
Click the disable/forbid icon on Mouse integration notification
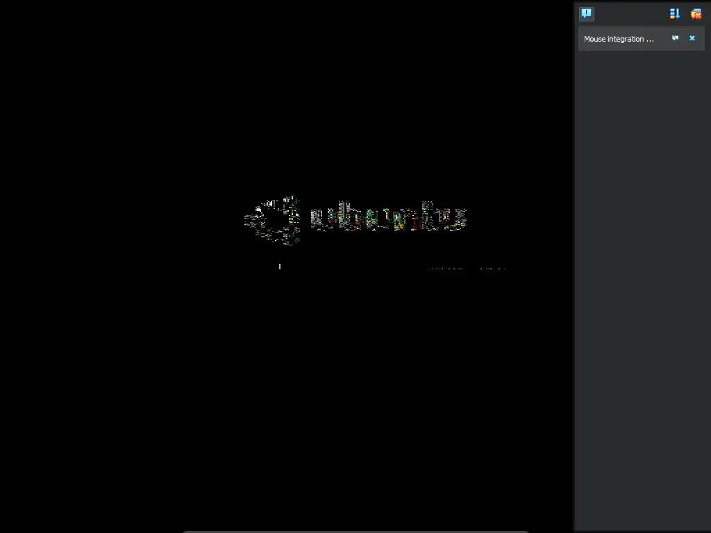click(x=675, y=38)
